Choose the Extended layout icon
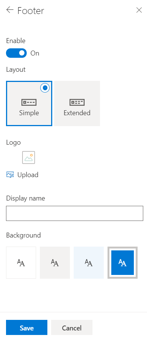Screen dimensions: 147x338 point(77,102)
